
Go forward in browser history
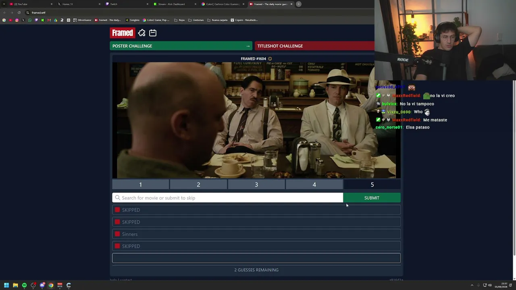click(x=12, y=12)
